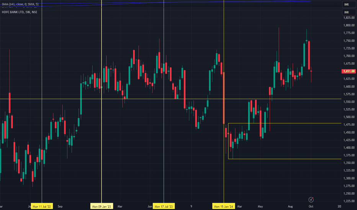Viewport: 357px width, 210px height.
Task: Click the 1,475.00 price axis label
Action: [x=349, y=124]
